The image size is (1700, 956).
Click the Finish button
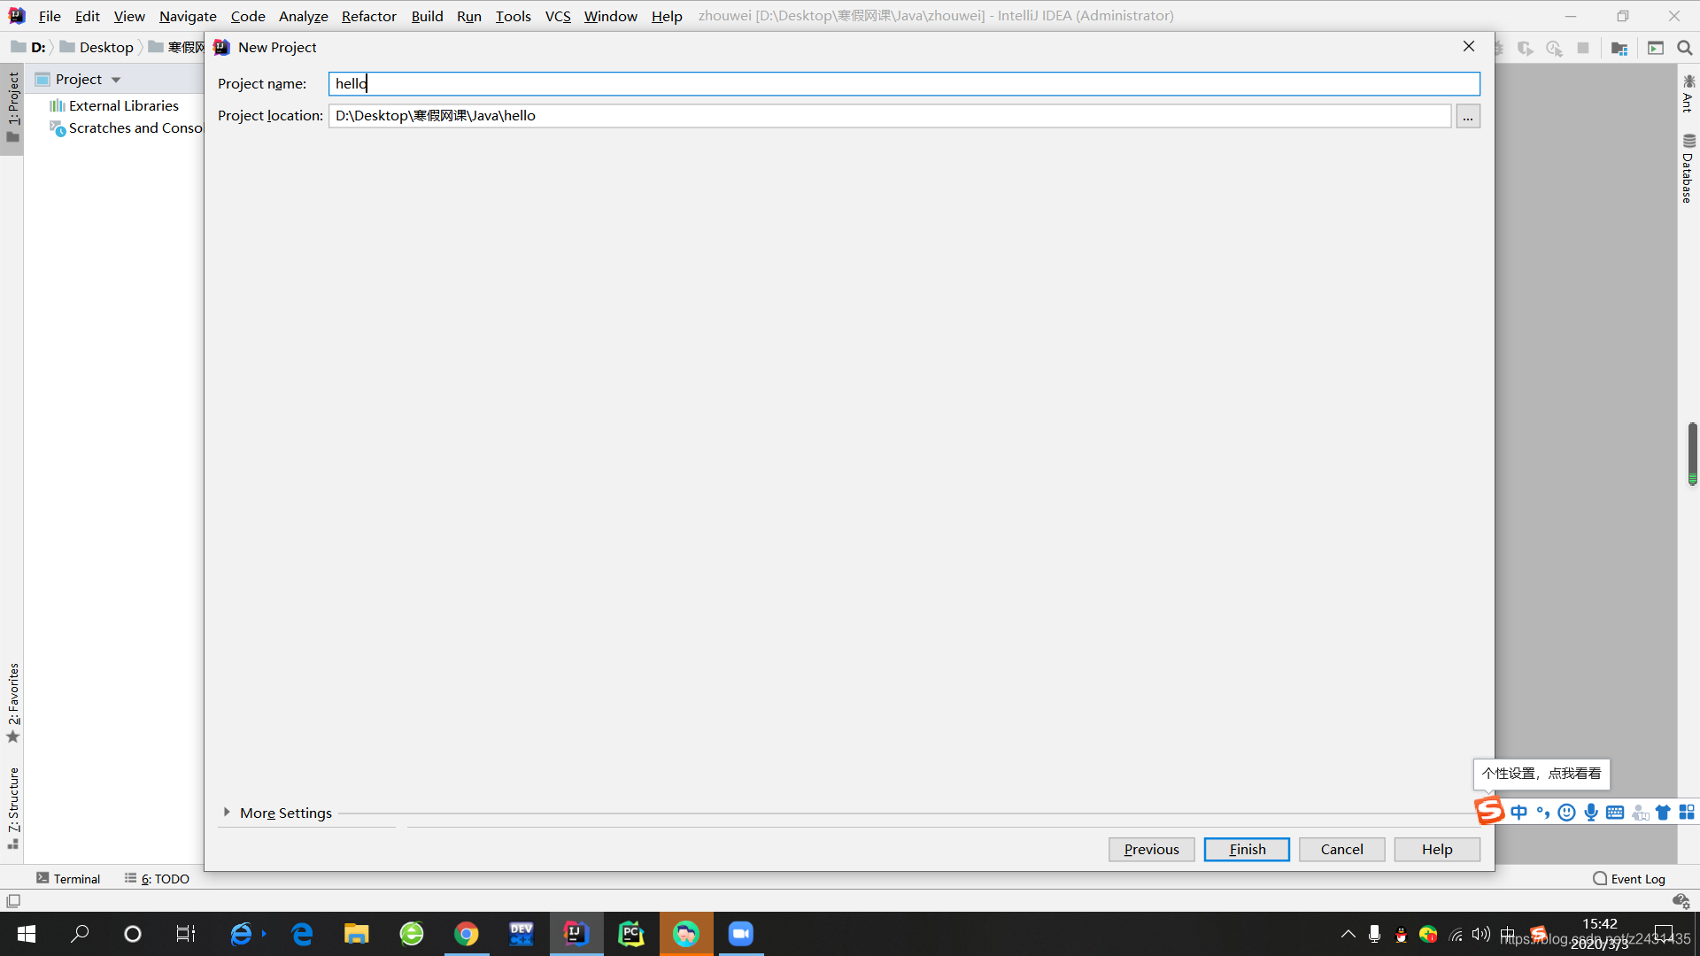1247,849
